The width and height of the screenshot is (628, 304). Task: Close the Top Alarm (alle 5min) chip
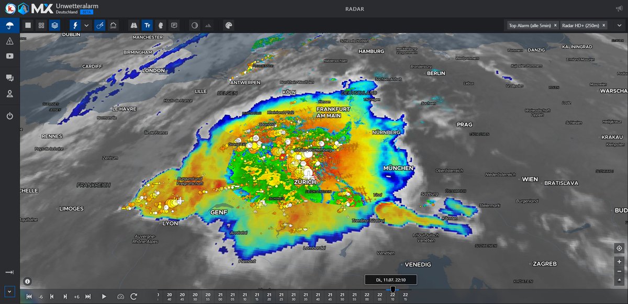coord(555,25)
